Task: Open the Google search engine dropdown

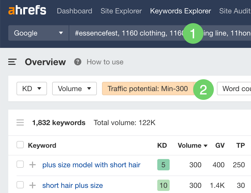Action: pyautogui.click(x=38, y=33)
